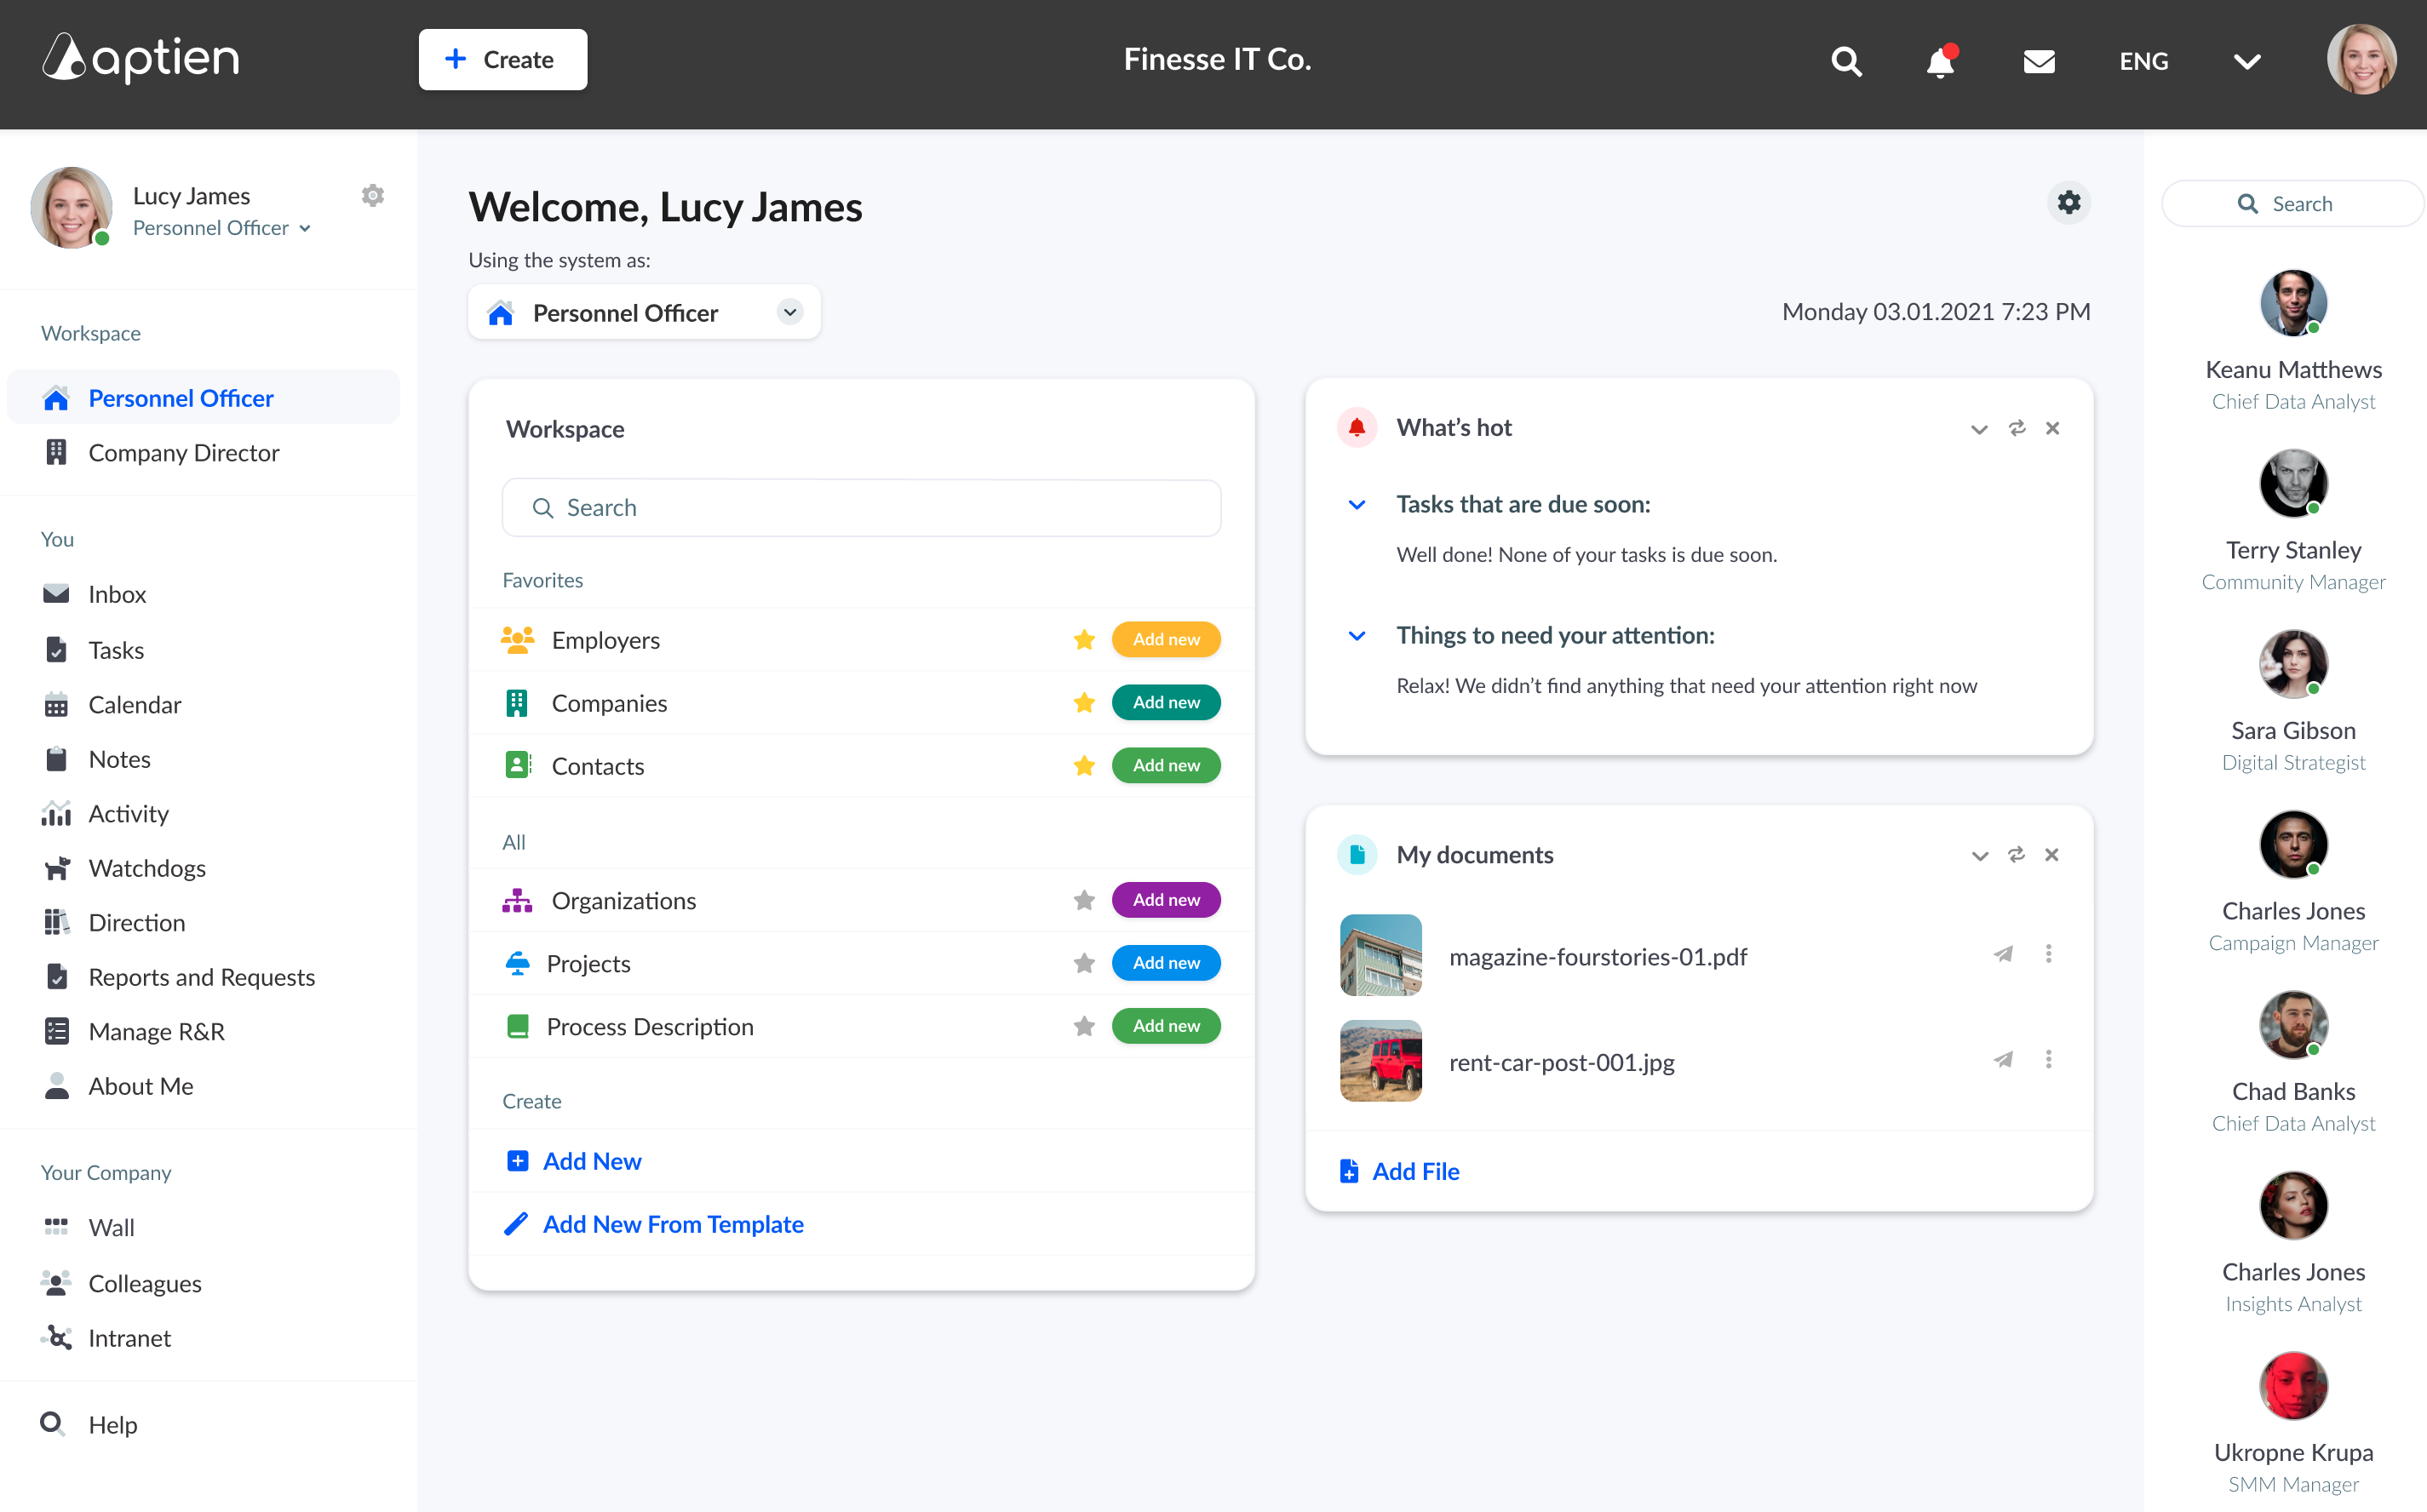
Task: Refresh the What's hot widget
Action: coord(2017,428)
